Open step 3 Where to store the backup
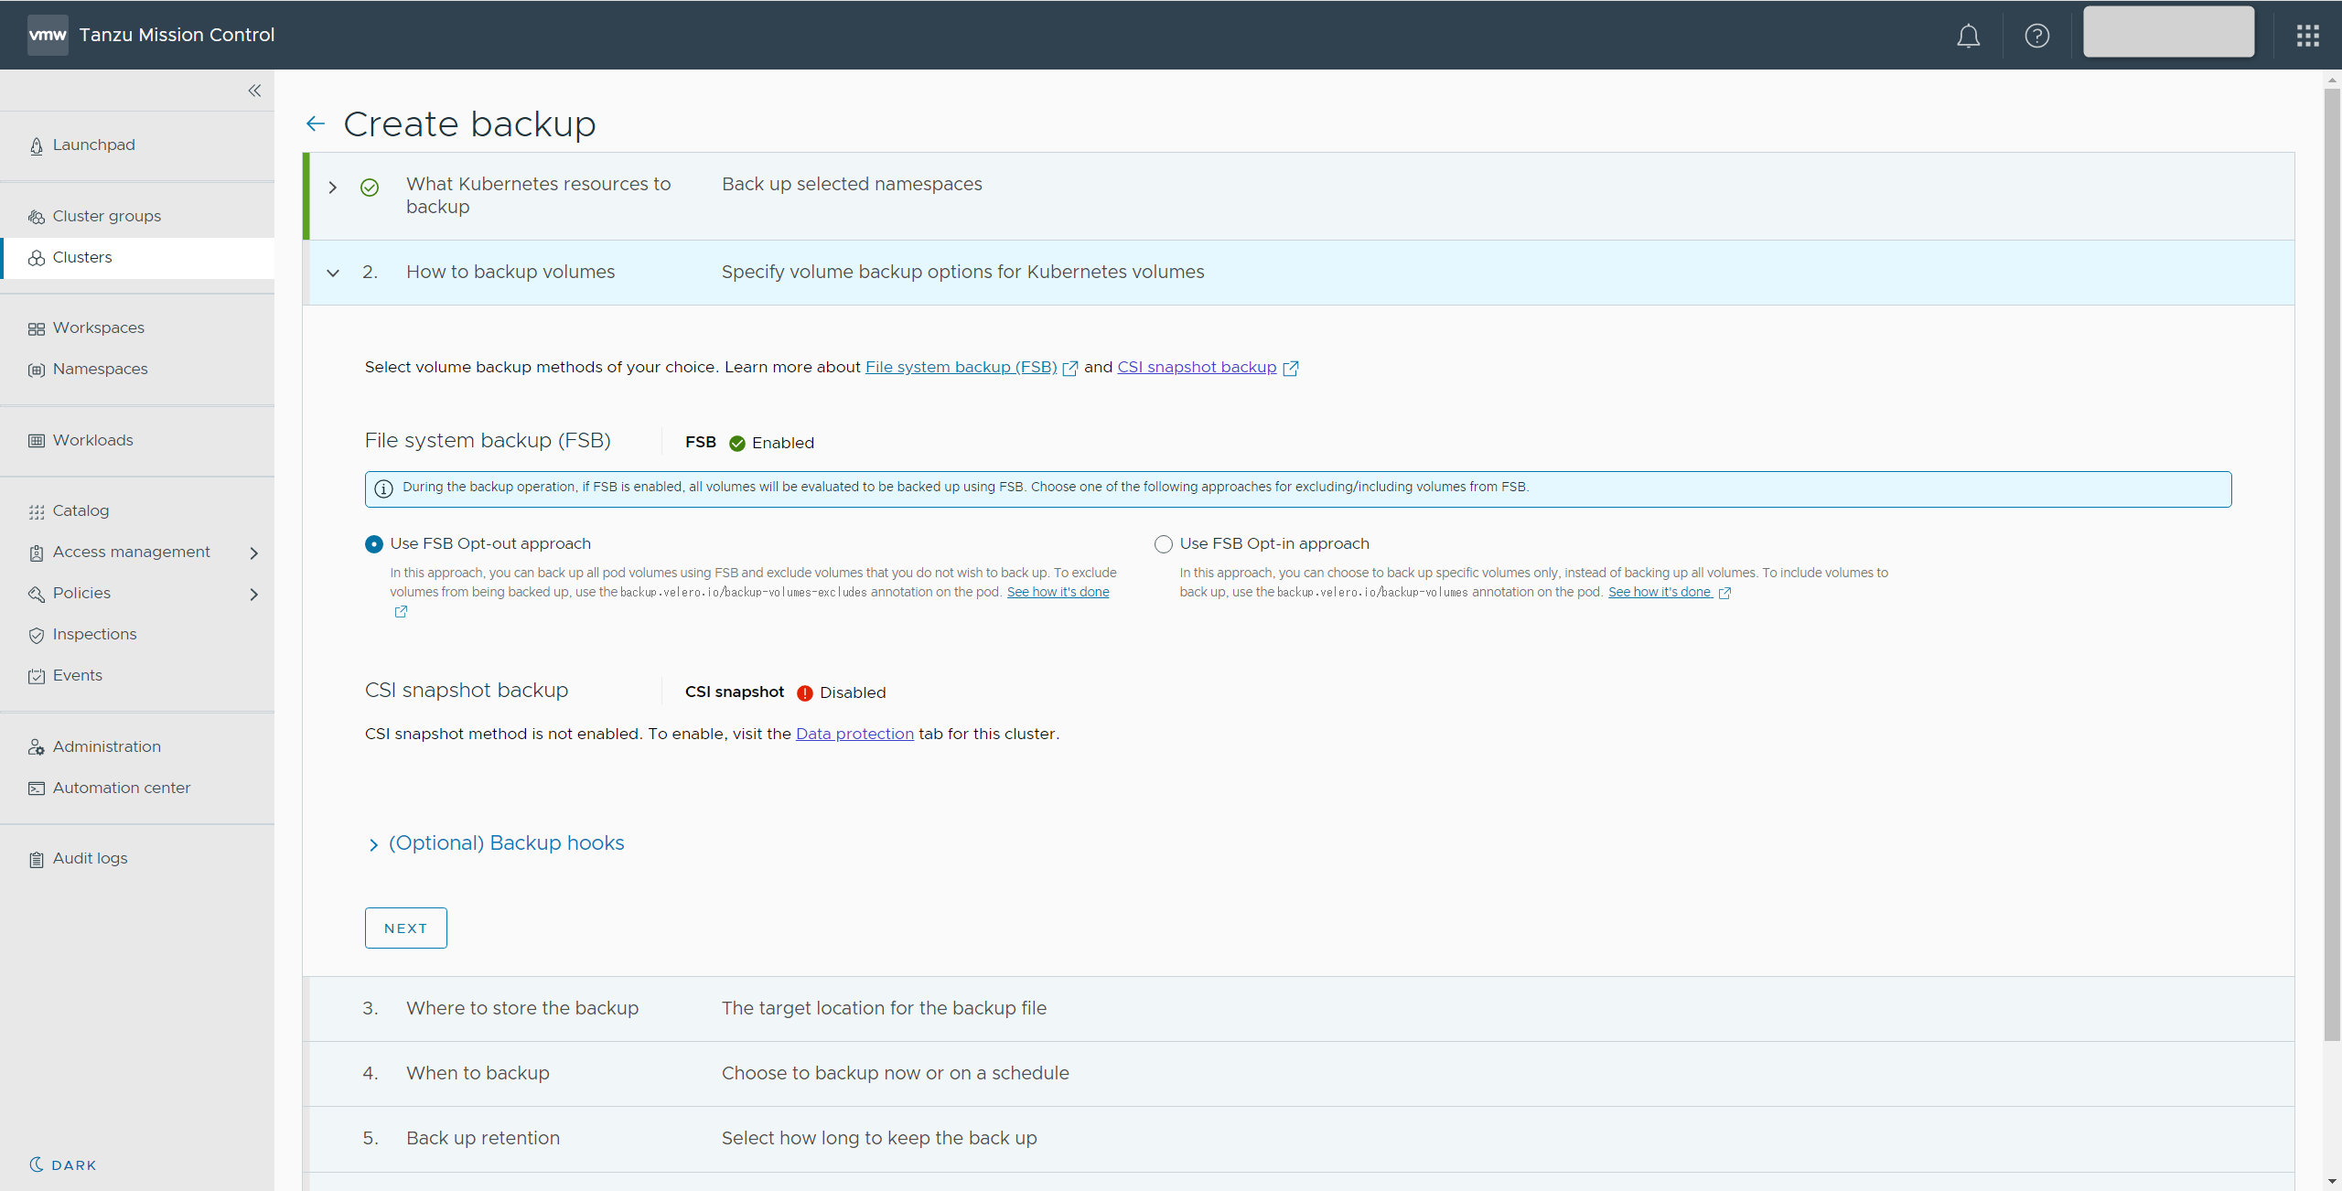The width and height of the screenshot is (2342, 1191). [522, 1008]
